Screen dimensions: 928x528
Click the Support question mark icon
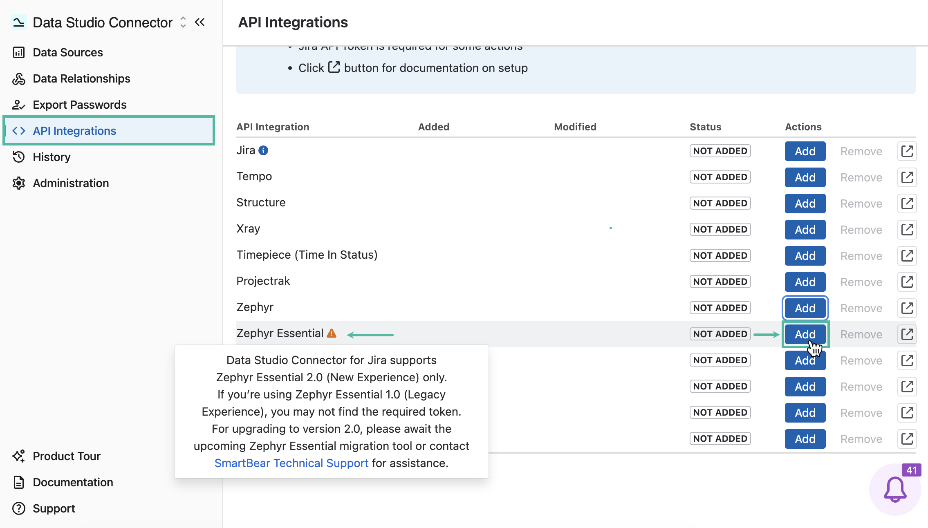point(19,508)
